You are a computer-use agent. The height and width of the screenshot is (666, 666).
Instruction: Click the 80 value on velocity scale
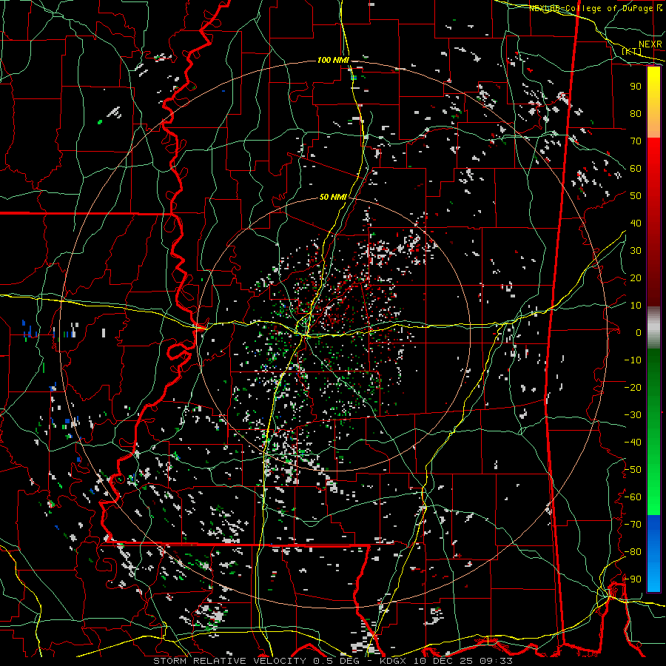pyautogui.click(x=636, y=113)
